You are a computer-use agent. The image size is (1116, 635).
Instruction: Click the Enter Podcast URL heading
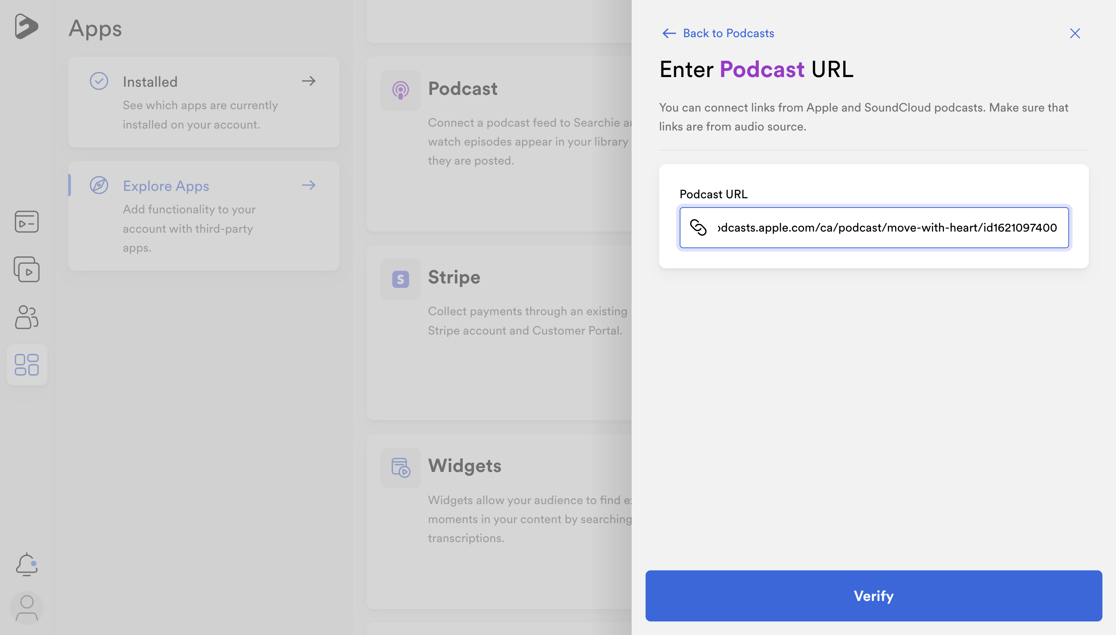click(756, 69)
